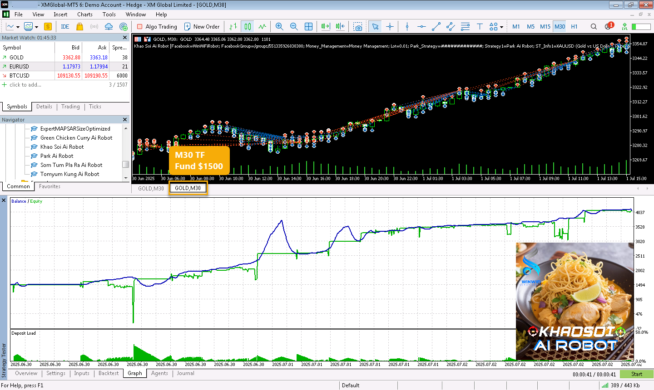Click the green Start button
Viewport: 654px width, 390px height.
(x=637, y=374)
